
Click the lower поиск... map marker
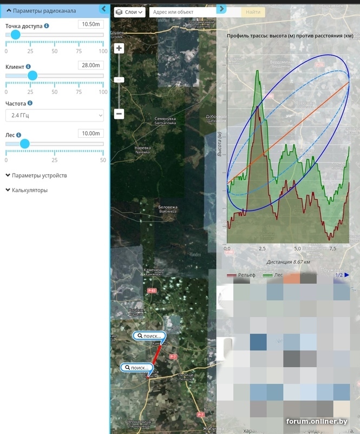point(137,368)
